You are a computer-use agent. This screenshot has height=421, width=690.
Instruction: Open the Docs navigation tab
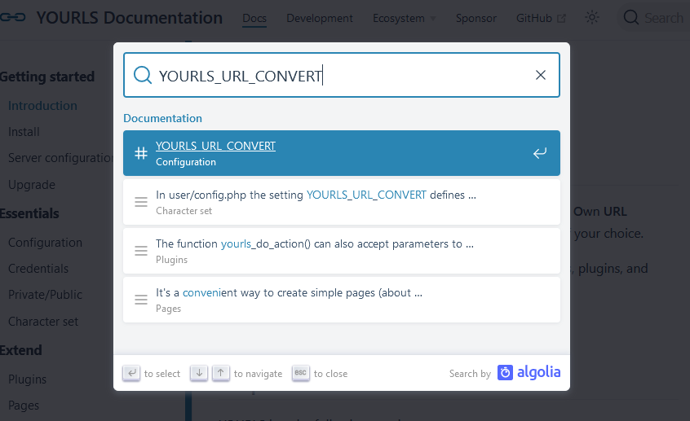click(x=254, y=18)
